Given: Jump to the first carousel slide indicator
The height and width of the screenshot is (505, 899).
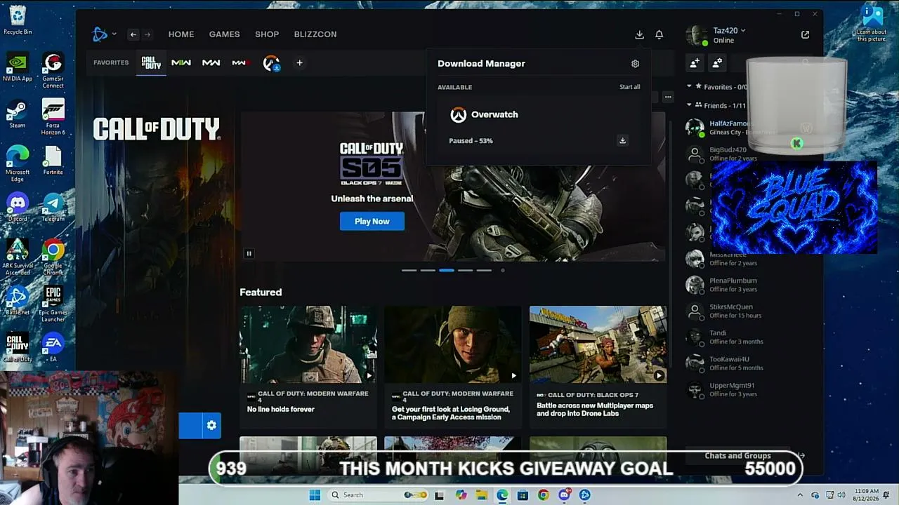Looking at the screenshot, I should click(x=409, y=270).
